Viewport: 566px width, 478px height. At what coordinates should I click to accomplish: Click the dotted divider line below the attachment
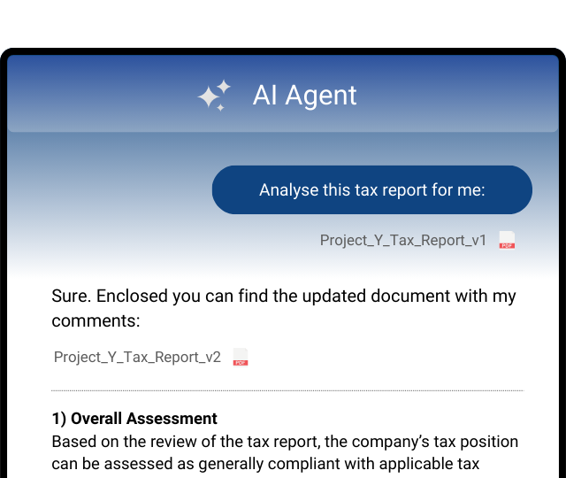[x=287, y=390]
